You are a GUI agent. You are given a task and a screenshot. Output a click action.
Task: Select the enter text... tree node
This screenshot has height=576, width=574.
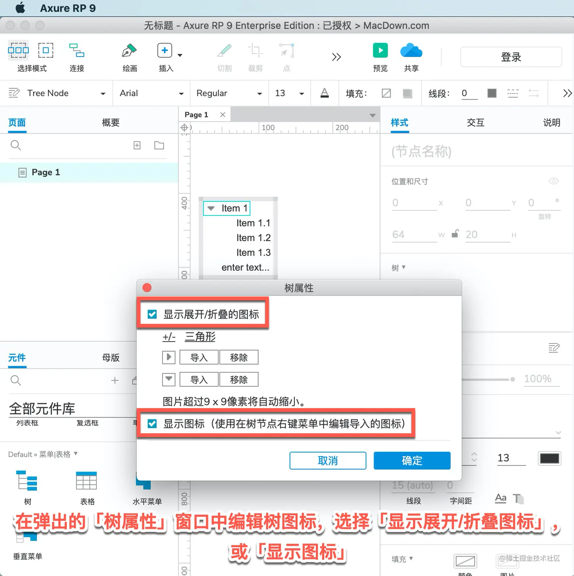[x=245, y=267]
